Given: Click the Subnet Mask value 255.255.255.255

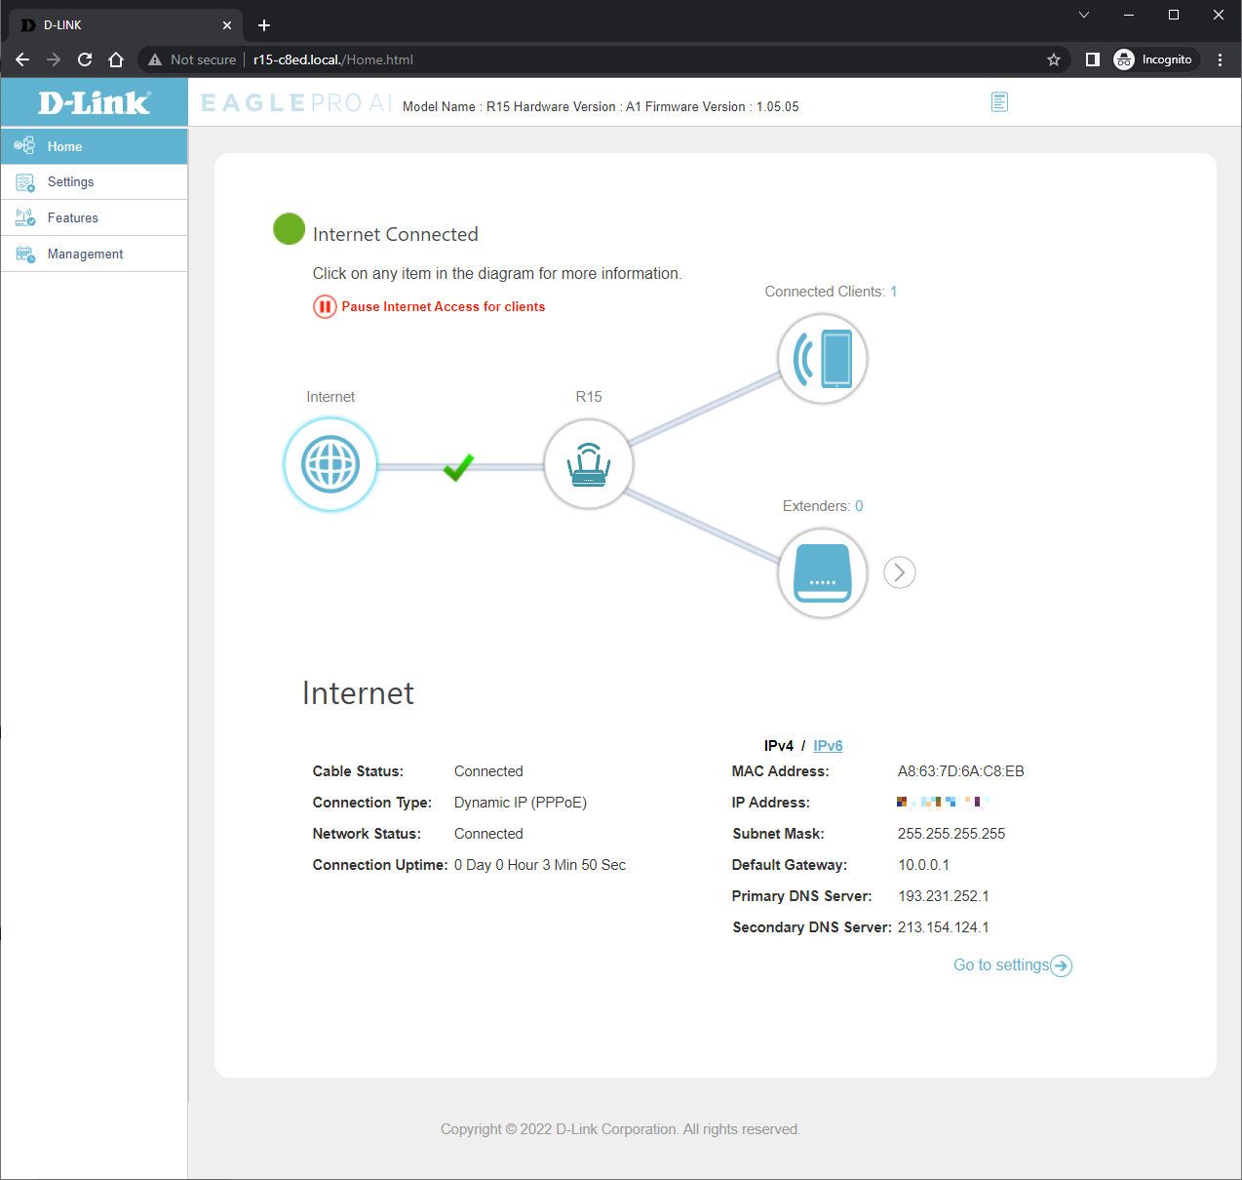Looking at the screenshot, I should coord(951,834).
